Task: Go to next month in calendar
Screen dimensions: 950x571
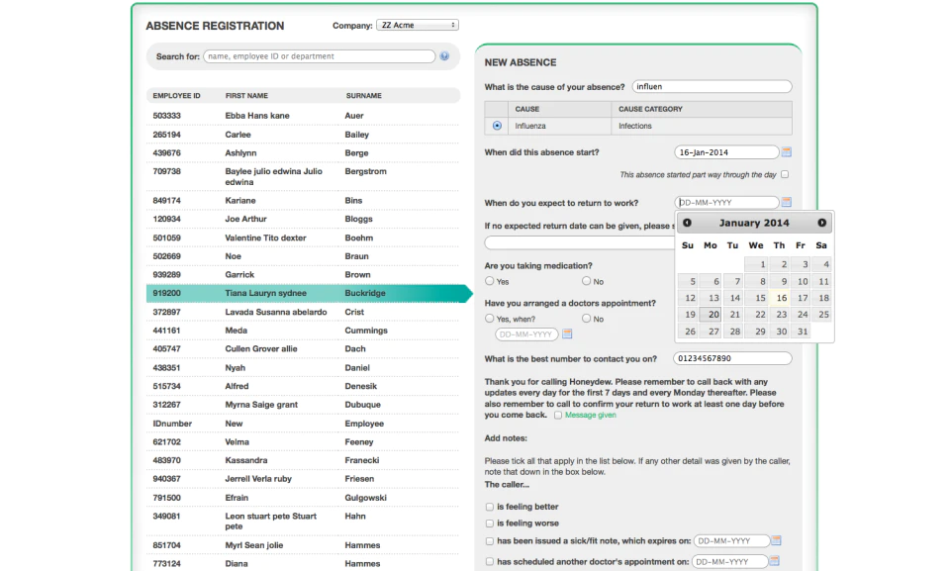Action: tap(821, 223)
